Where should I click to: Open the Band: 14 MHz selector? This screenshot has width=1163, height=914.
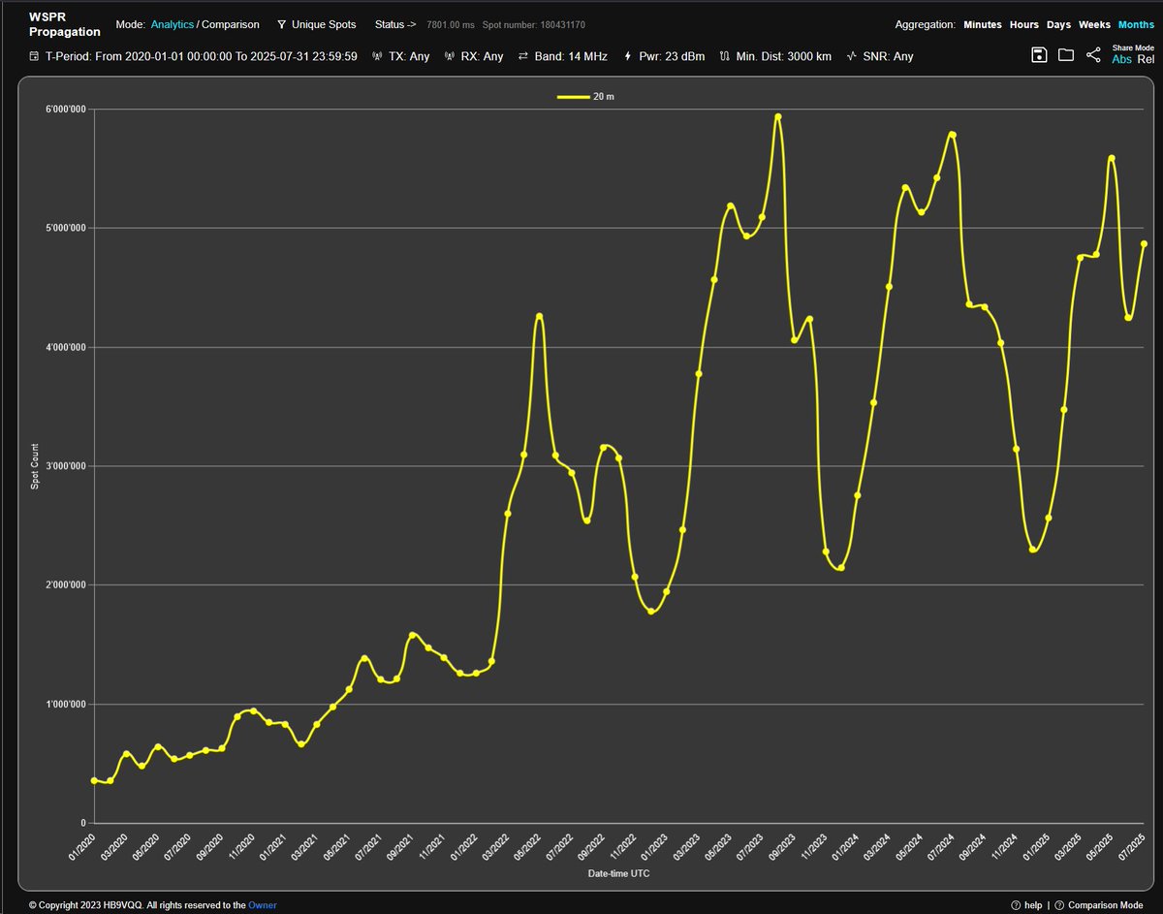pyautogui.click(x=562, y=56)
